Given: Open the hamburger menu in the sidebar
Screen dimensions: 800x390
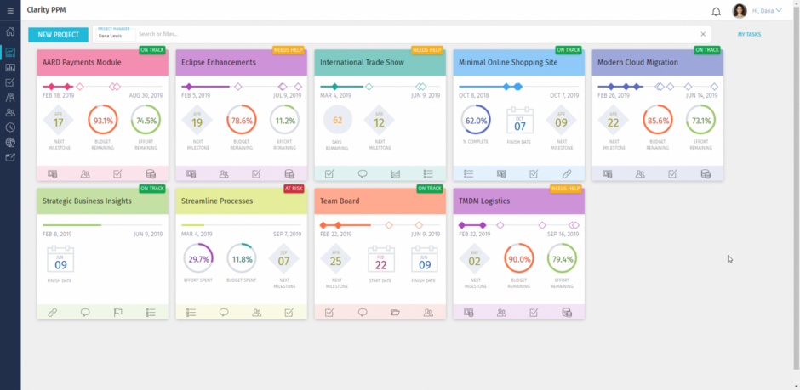Looking at the screenshot, I should pyautogui.click(x=10, y=10).
